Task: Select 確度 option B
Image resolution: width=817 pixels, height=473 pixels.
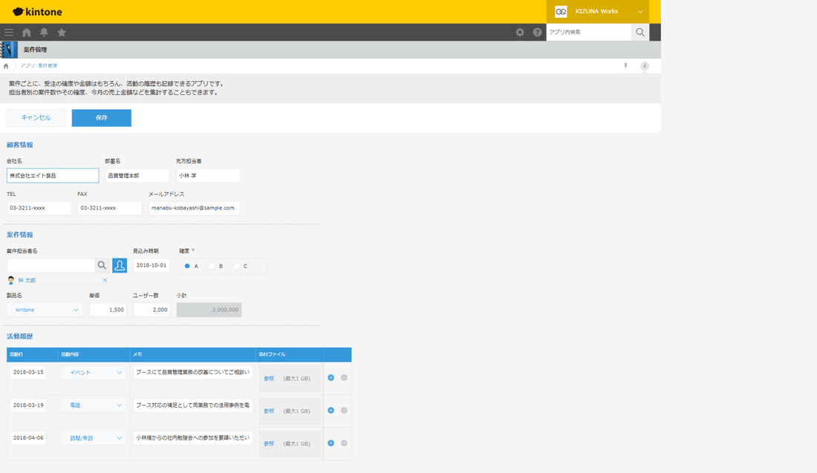Action: click(212, 266)
